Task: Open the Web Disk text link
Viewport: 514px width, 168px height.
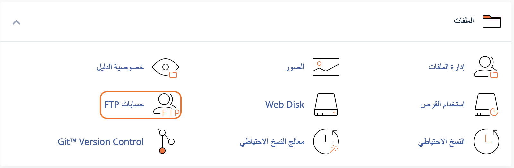Action: [x=285, y=105]
